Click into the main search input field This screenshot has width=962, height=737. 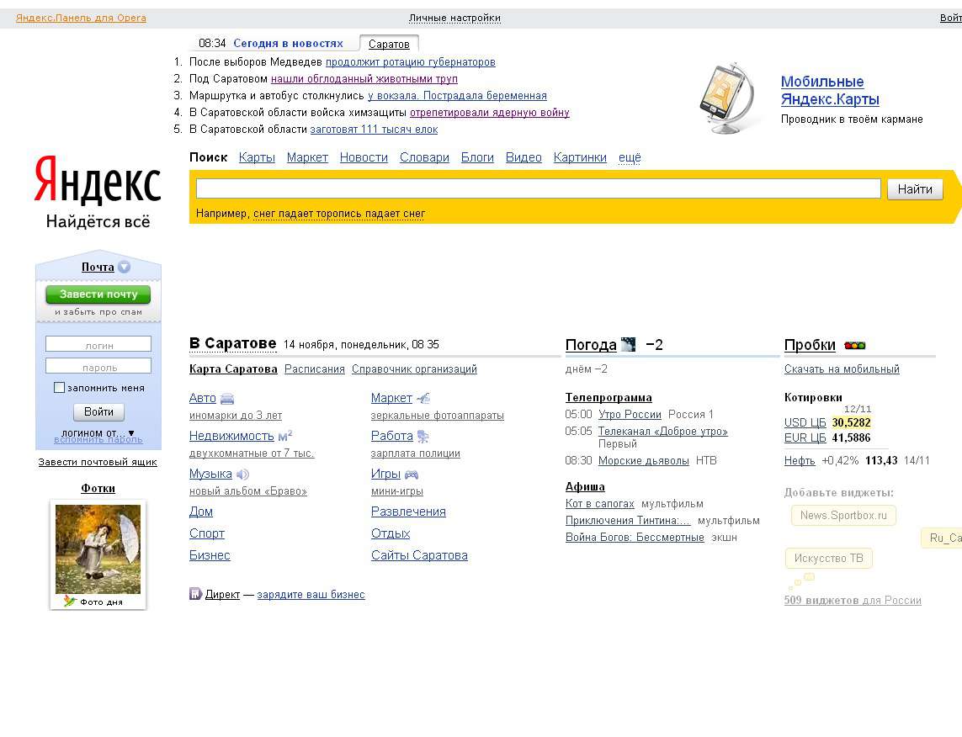click(538, 188)
